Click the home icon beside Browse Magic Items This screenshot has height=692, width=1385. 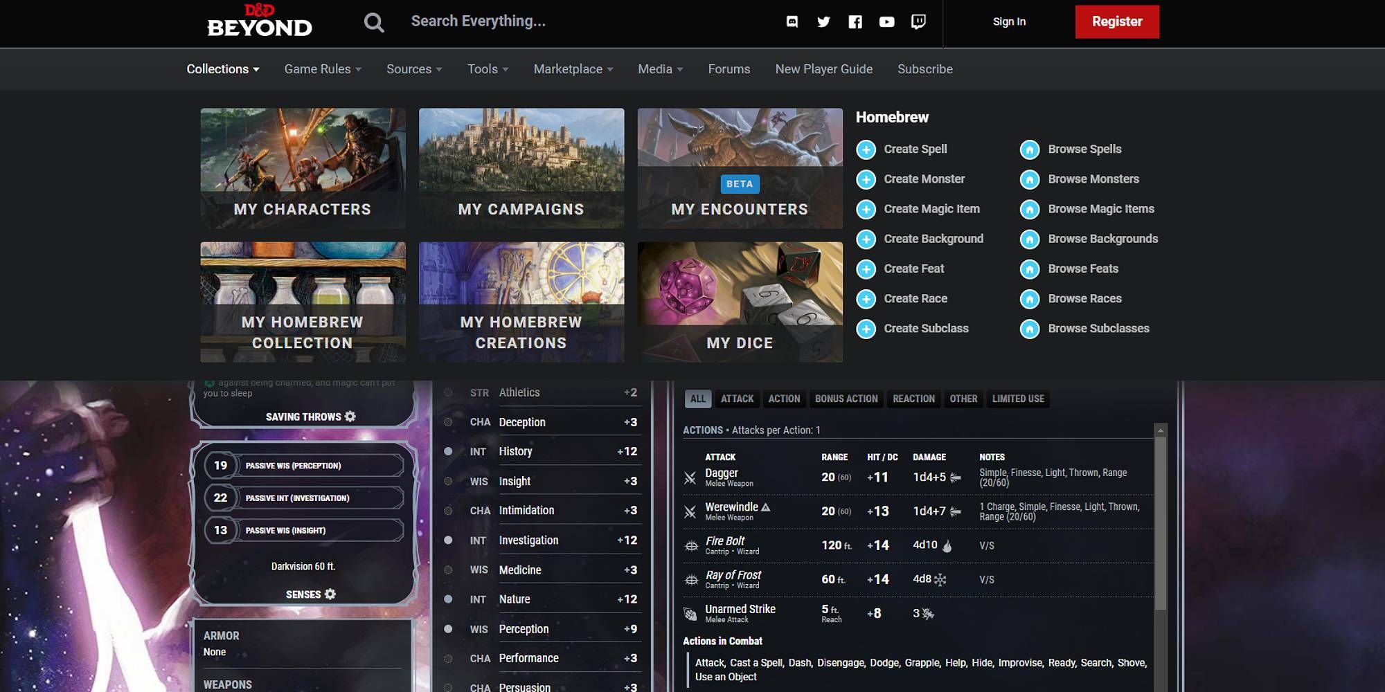pyautogui.click(x=1030, y=209)
